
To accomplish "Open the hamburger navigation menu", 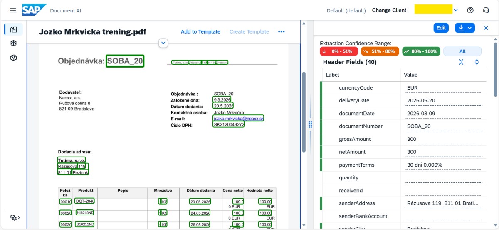I will tap(13, 10).
